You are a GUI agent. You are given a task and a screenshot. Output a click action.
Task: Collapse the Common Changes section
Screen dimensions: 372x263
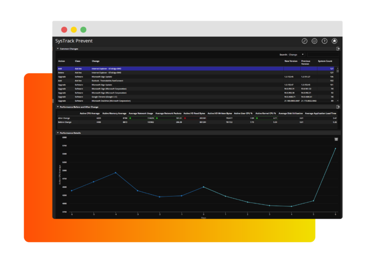(x=58, y=49)
